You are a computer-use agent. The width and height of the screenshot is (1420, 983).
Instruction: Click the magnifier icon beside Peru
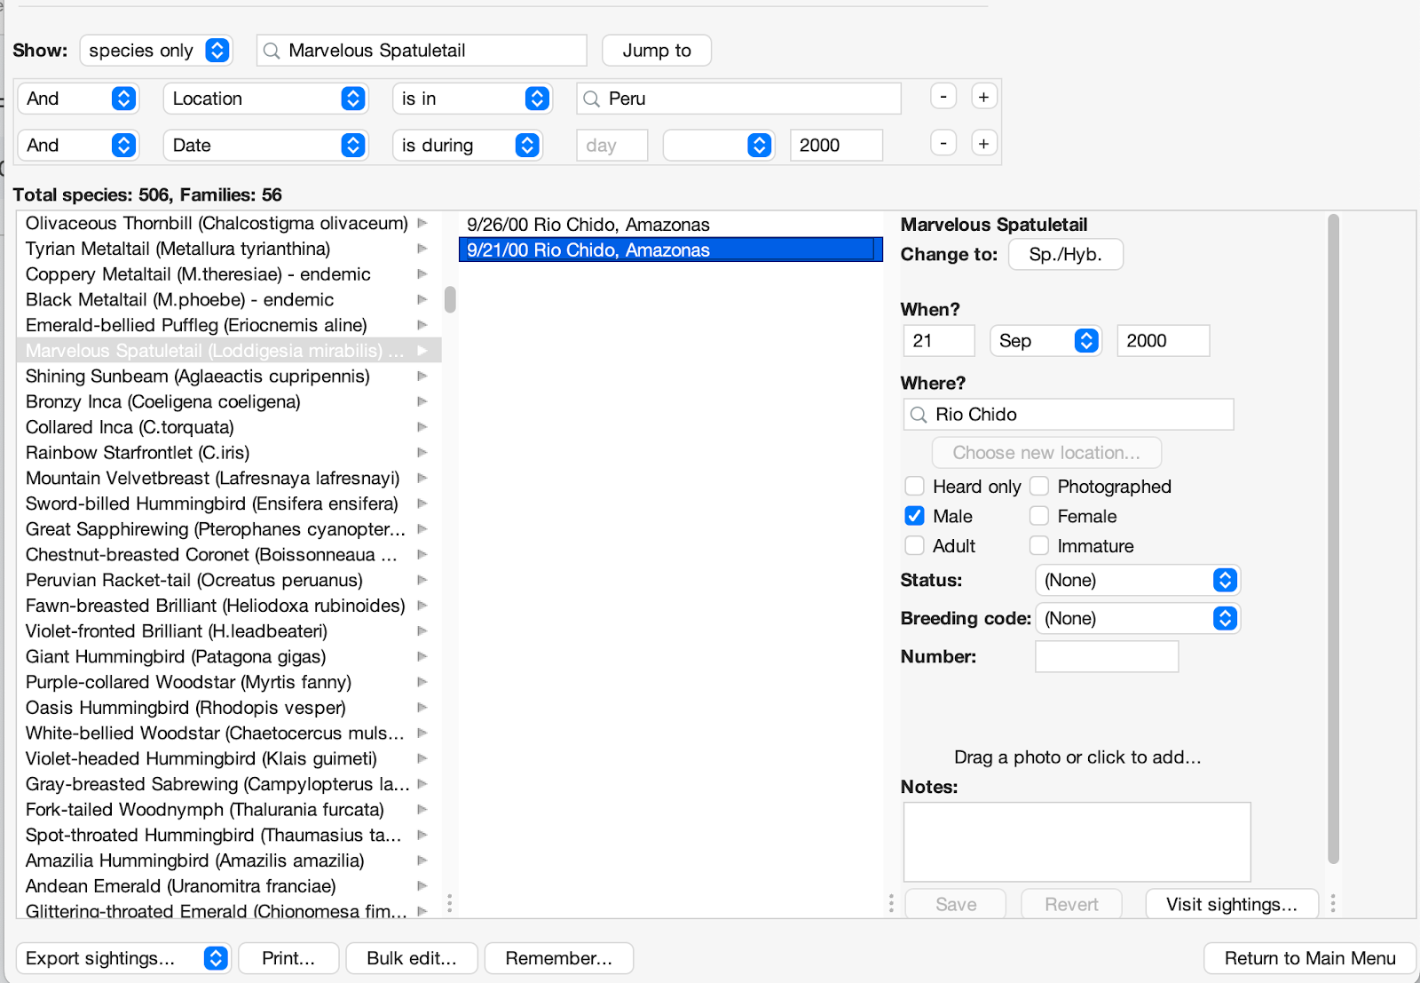(x=592, y=99)
